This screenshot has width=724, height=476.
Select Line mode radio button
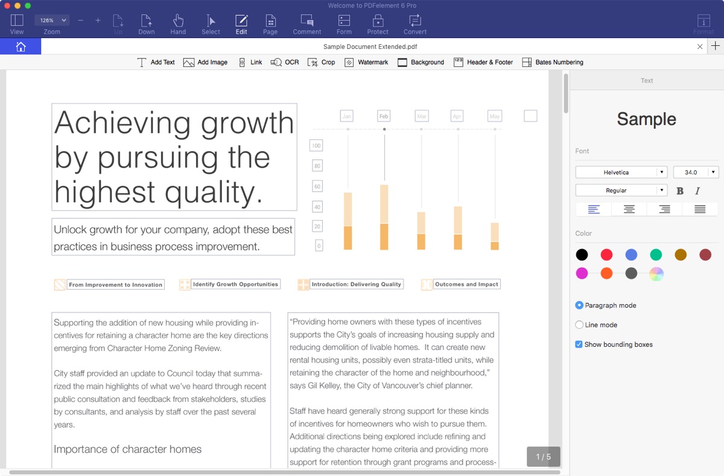[x=579, y=325]
